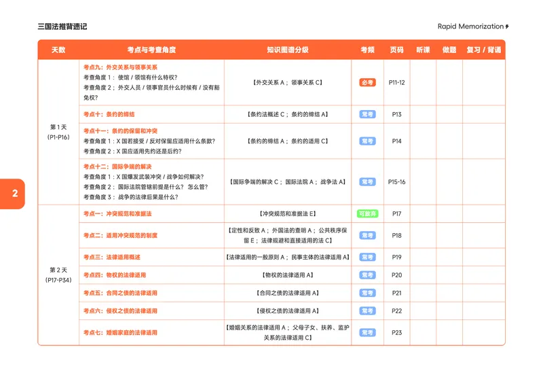The image size is (543, 388).
Task: Click the 常考 badge in the P14 row
Action: coord(367,141)
